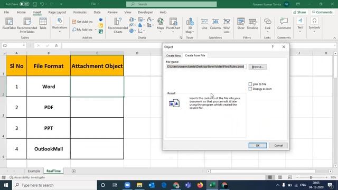The image size is (338, 190).
Task: Insert a Timeline filter
Action: point(252,24)
